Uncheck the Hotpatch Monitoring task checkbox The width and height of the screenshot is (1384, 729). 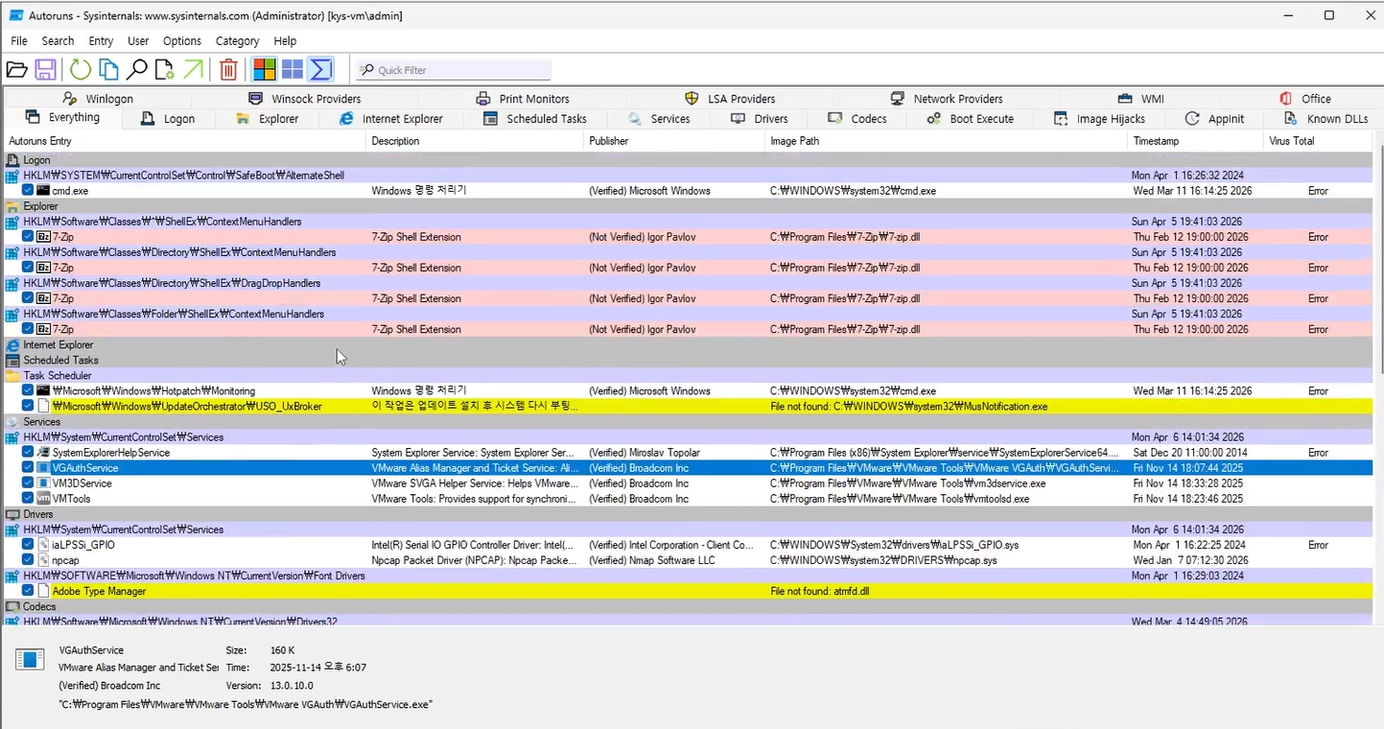click(x=28, y=391)
